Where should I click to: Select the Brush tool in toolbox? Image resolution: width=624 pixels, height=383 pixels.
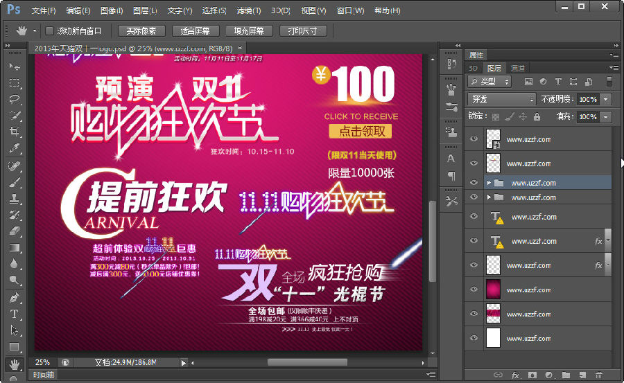click(15, 181)
